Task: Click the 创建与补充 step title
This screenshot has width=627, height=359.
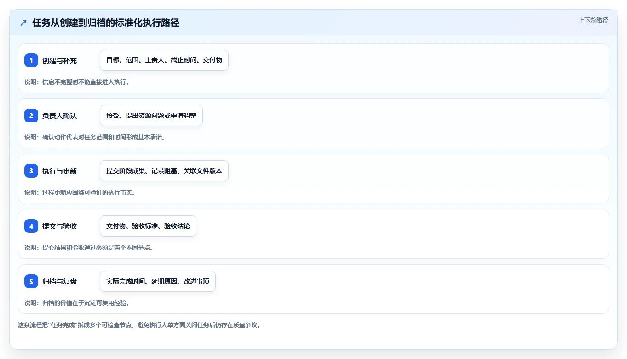Action: click(x=59, y=60)
